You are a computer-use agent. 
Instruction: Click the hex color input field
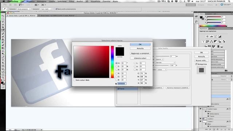click(122, 84)
